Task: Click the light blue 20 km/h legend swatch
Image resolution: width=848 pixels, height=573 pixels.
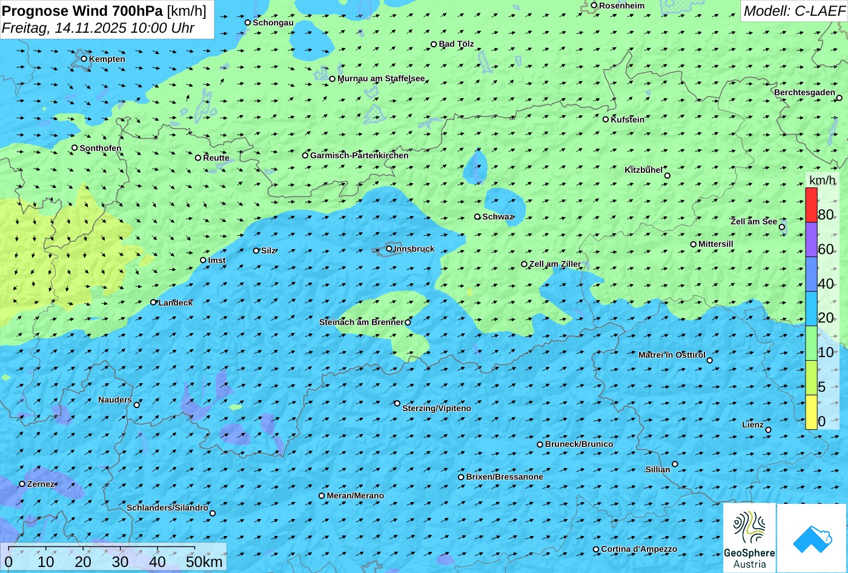Action: (811, 309)
